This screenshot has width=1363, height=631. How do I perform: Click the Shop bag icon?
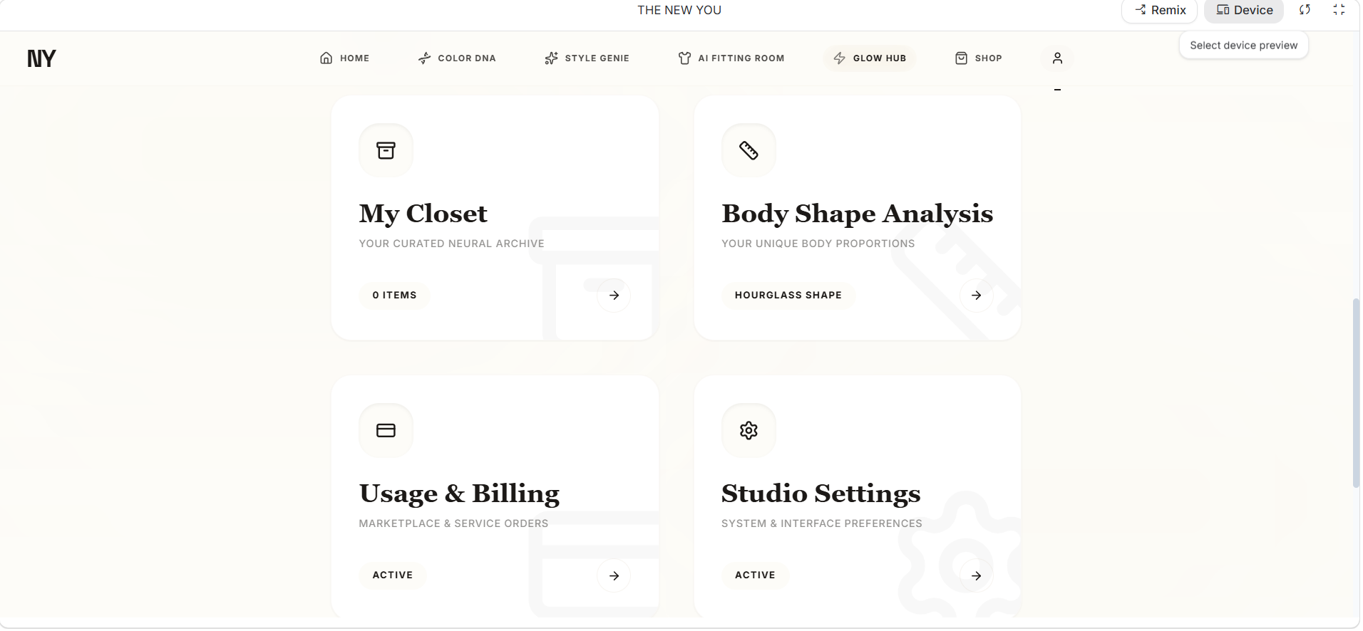pyautogui.click(x=961, y=58)
